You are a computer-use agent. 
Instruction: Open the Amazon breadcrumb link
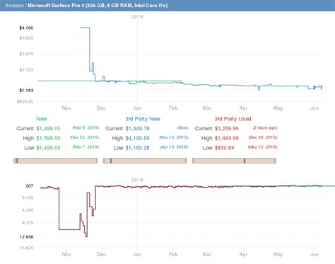tap(14, 5)
